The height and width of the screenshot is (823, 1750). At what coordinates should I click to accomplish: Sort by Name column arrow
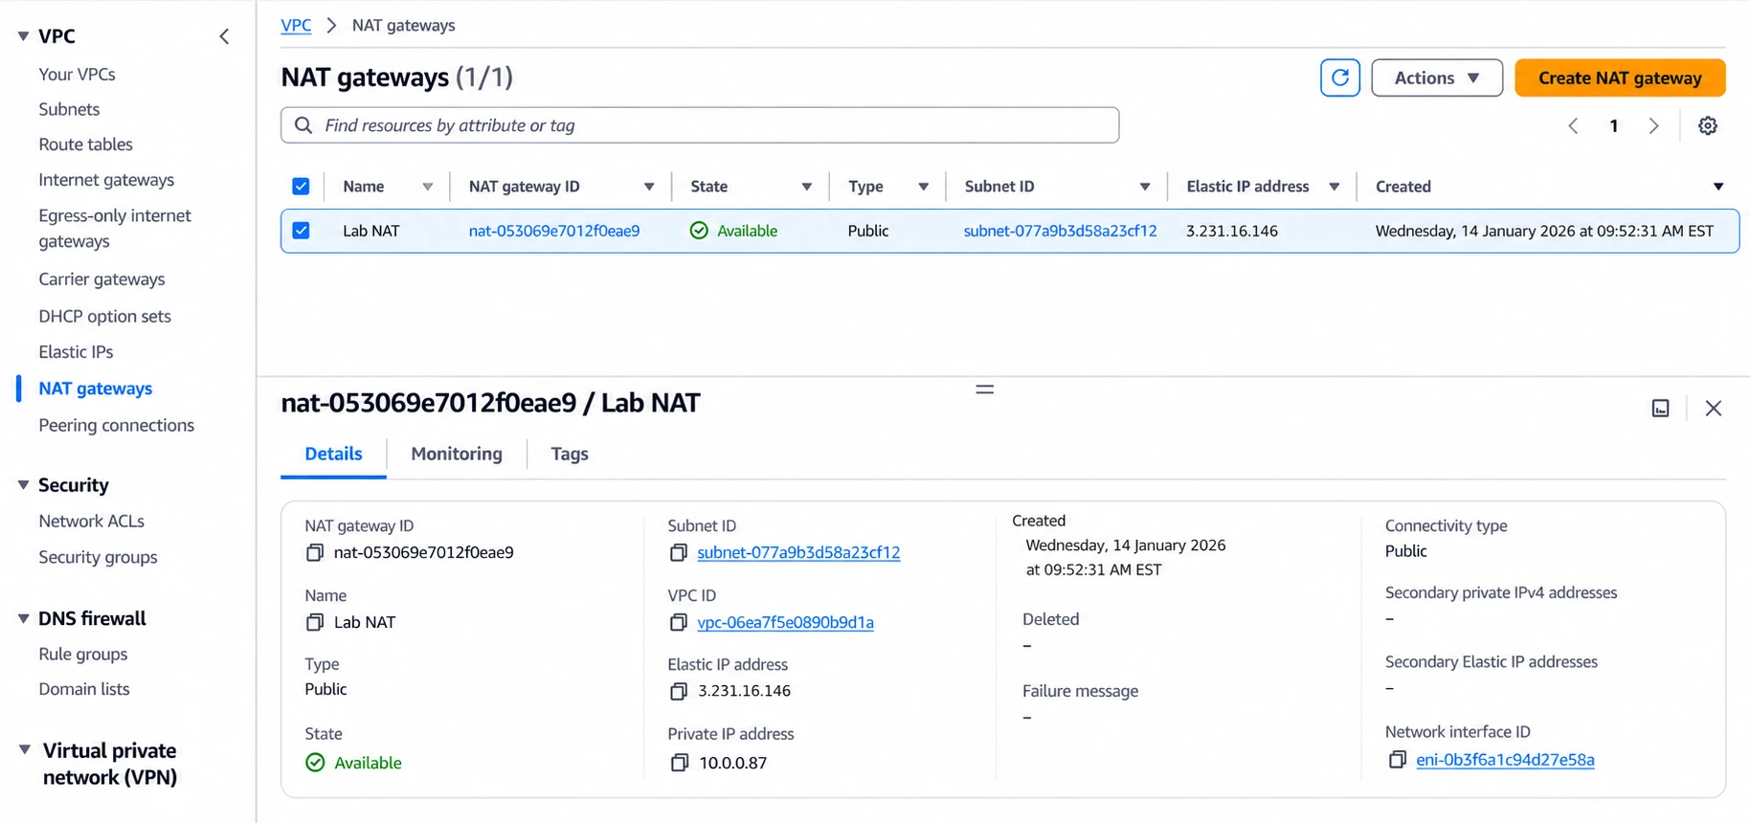[427, 187]
